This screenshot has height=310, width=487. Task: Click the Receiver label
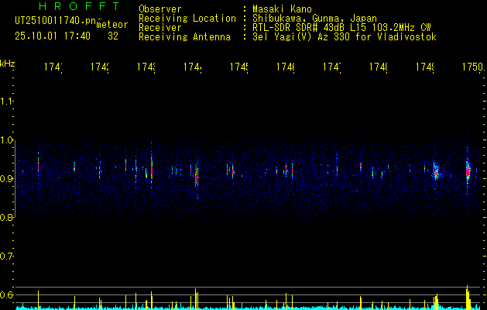coord(160,28)
